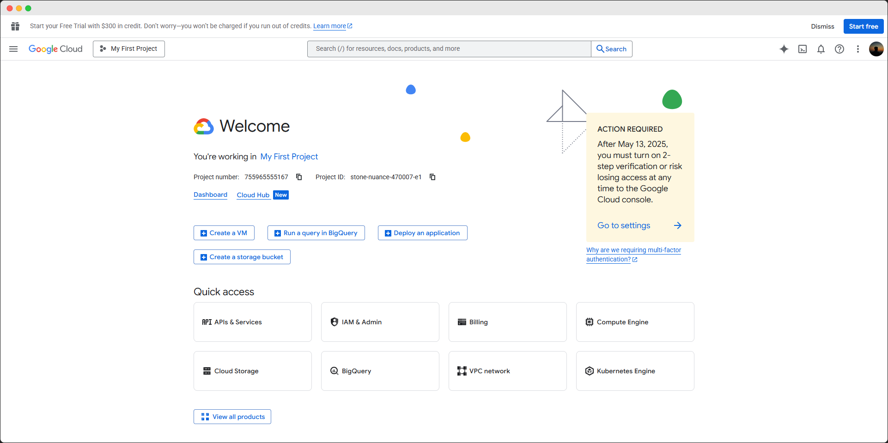888x443 pixels.
Task: Click the New badge beside Cloud Hub
Action: click(x=281, y=195)
